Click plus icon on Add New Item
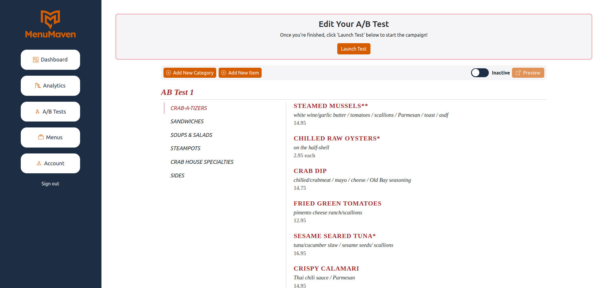Image resolution: width=606 pixels, height=288 pixels. point(224,73)
